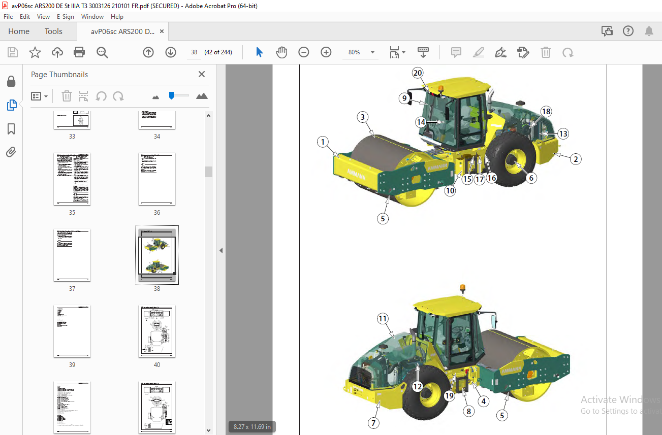Image resolution: width=662 pixels, height=435 pixels.
Task: Click the share chat icon in header
Action: (x=607, y=31)
